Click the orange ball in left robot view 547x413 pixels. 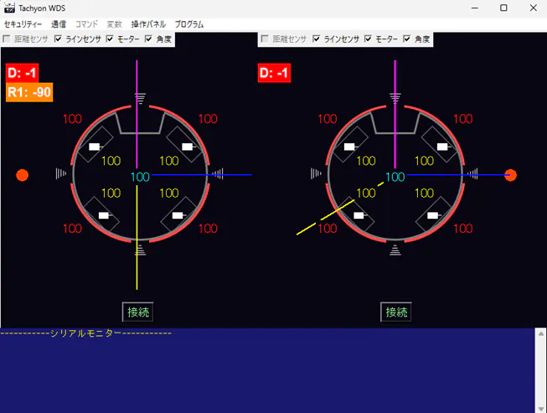pos(23,175)
